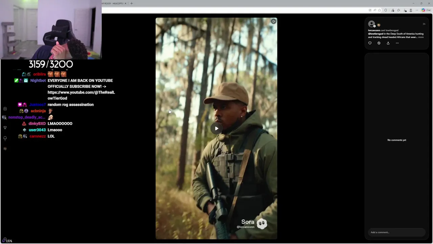This screenshot has height=244, width=433.
Task: Open the Sora sidebar profile avatar
Action: click(5, 149)
